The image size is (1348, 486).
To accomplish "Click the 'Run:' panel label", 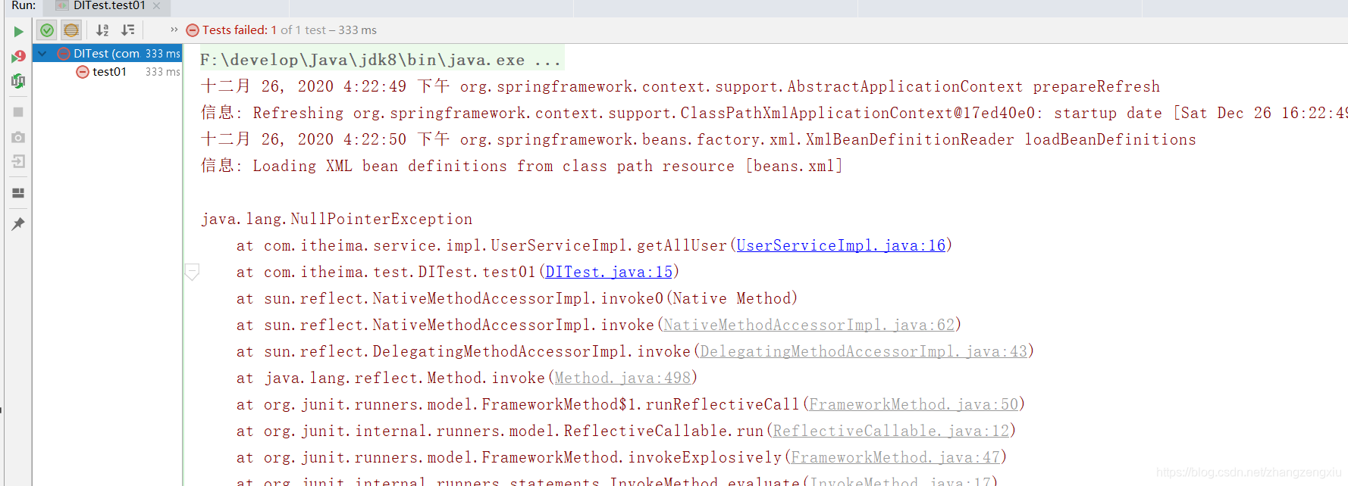I will click(24, 5).
